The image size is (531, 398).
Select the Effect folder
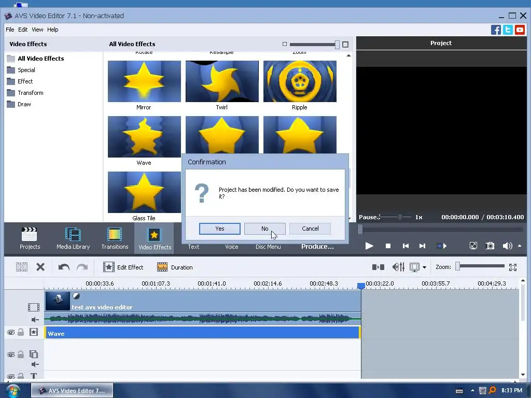click(x=20, y=81)
